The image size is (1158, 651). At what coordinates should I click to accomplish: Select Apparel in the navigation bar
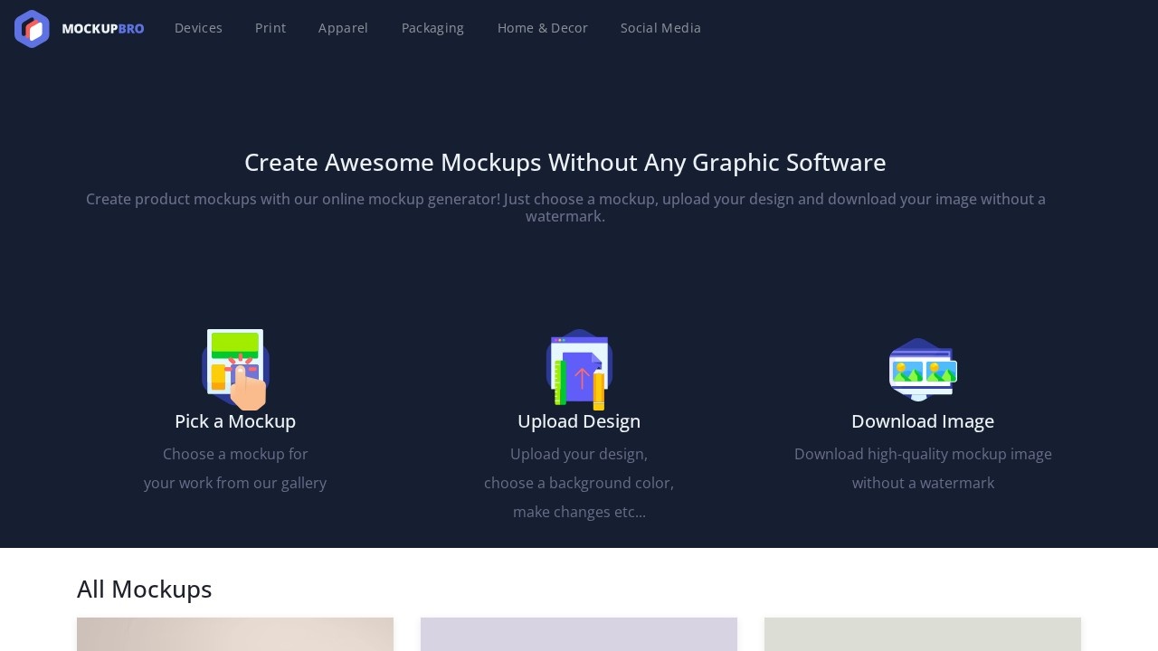point(343,28)
